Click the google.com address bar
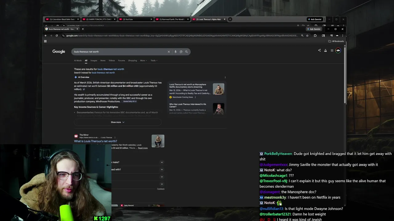 click(182, 36)
